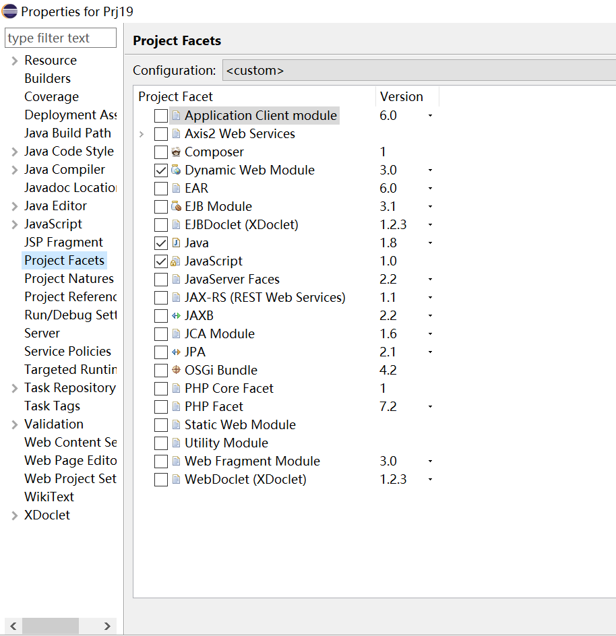
Task: Click the OSGi Bundle facet icon
Action: [x=176, y=370]
